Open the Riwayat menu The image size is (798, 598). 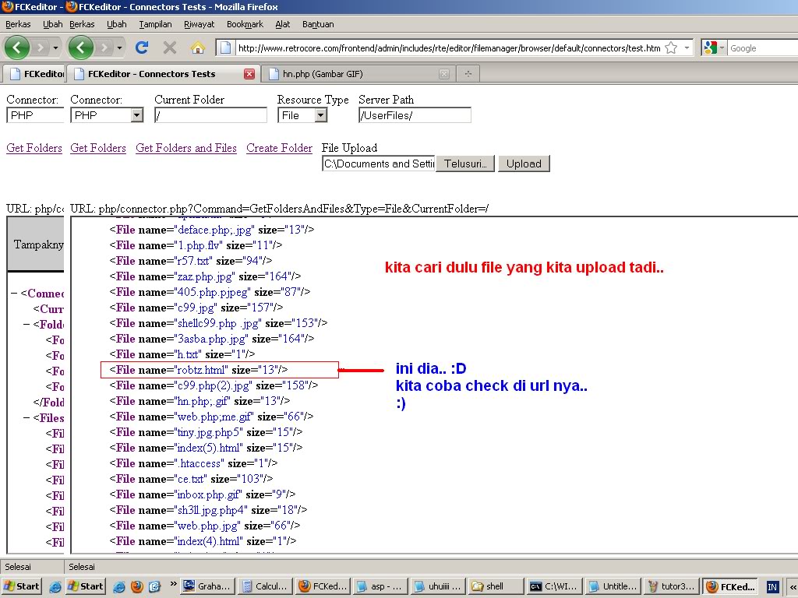tap(199, 24)
